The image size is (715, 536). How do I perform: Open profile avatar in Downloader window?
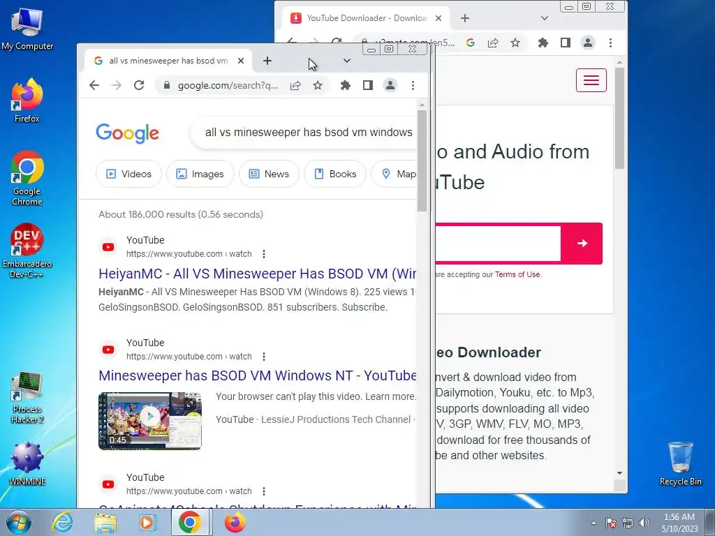(588, 43)
